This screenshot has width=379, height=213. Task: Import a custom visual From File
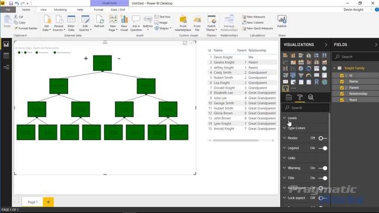tap(197, 23)
